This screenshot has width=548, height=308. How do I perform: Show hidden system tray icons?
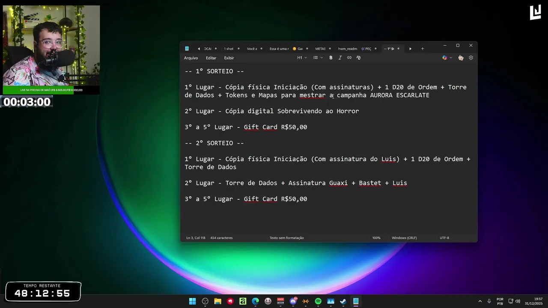[479, 301]
